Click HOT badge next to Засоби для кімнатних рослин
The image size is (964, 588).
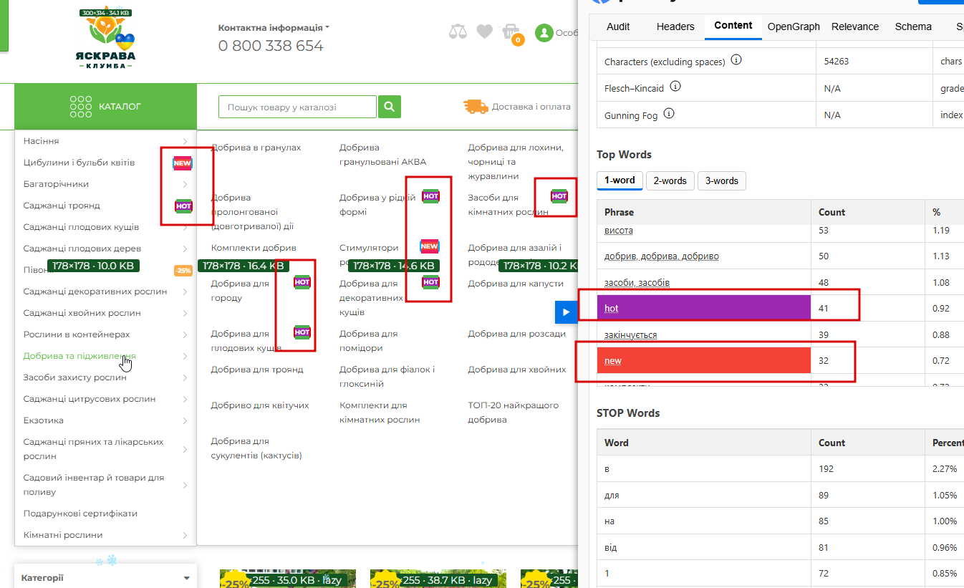559,196
